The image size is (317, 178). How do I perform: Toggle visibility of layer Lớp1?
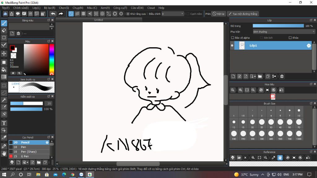coord(232,46)
